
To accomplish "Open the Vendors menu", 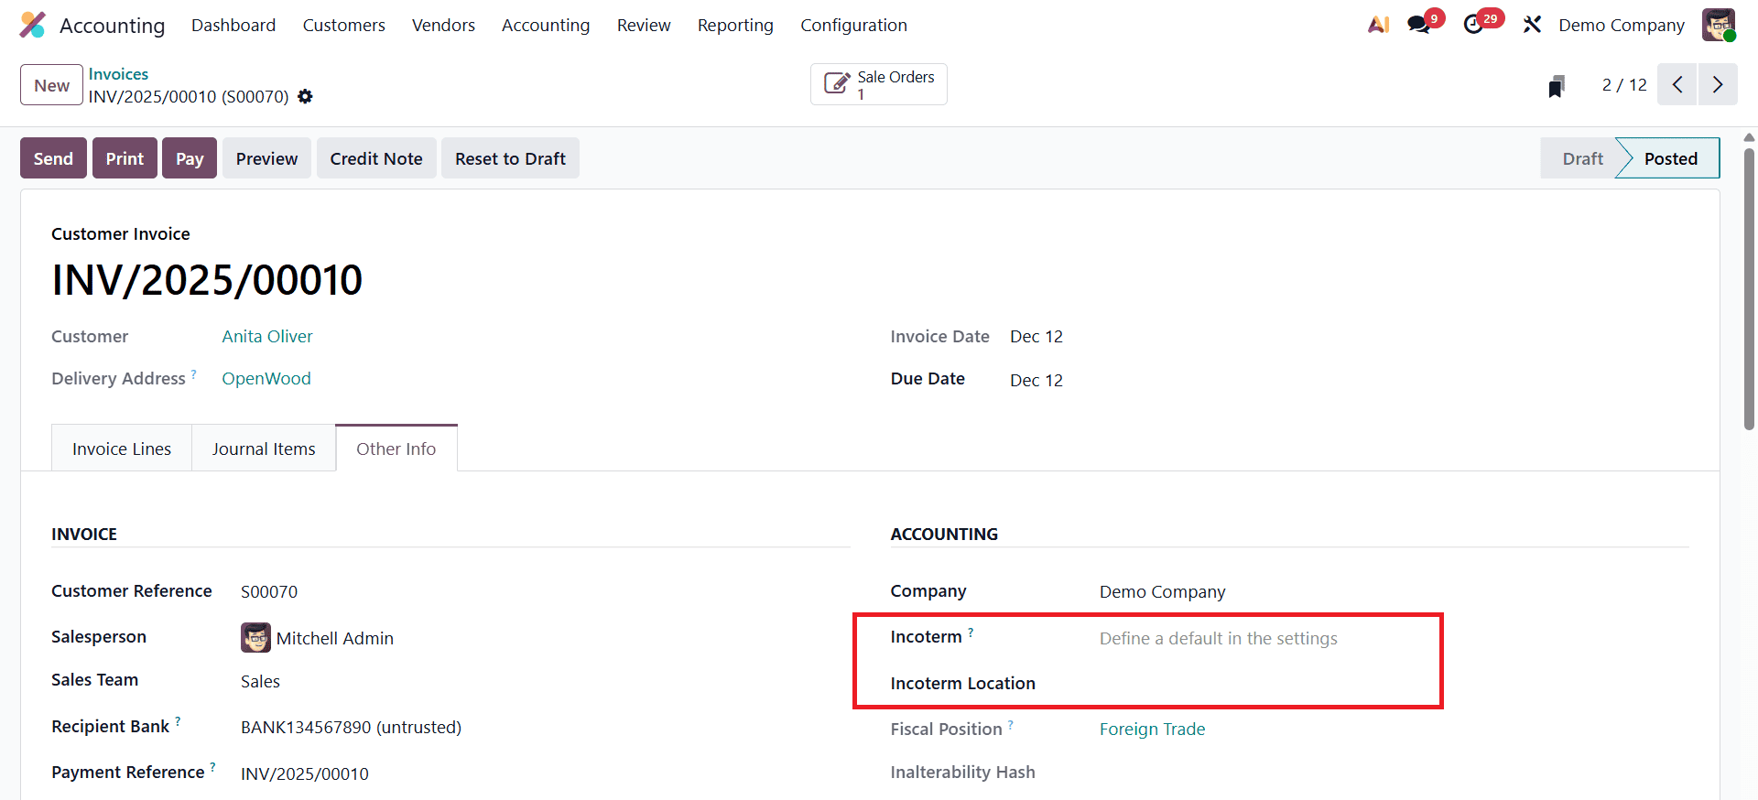I will pos(443,25).
